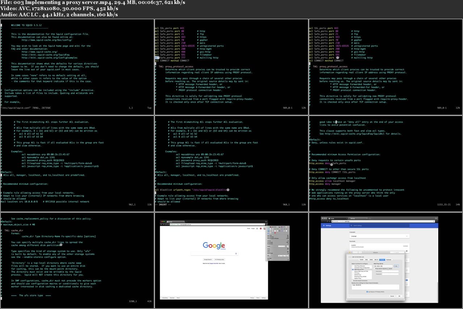Click the "maximum_object_size 4 MB" line
Screen dimensions: 463x309
pos(19,225)
